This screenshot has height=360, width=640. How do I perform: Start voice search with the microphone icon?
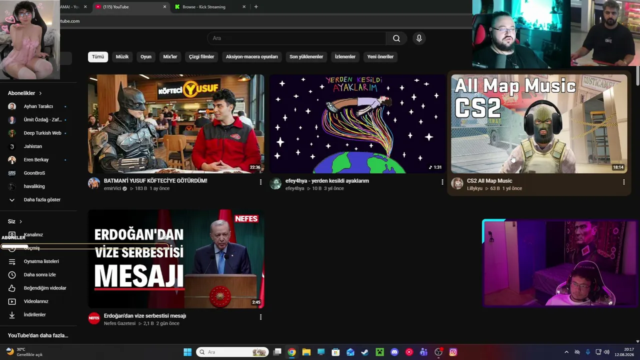(x=419, y=38)
